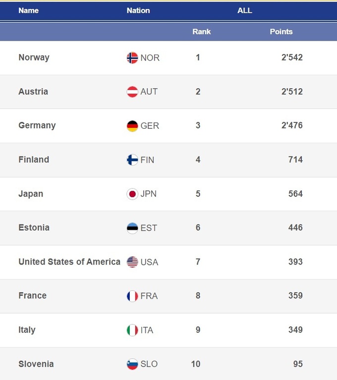This screenshot has height=380, width=337.
Task: Sort by the Nation column header
Action: tap(138, 10)
